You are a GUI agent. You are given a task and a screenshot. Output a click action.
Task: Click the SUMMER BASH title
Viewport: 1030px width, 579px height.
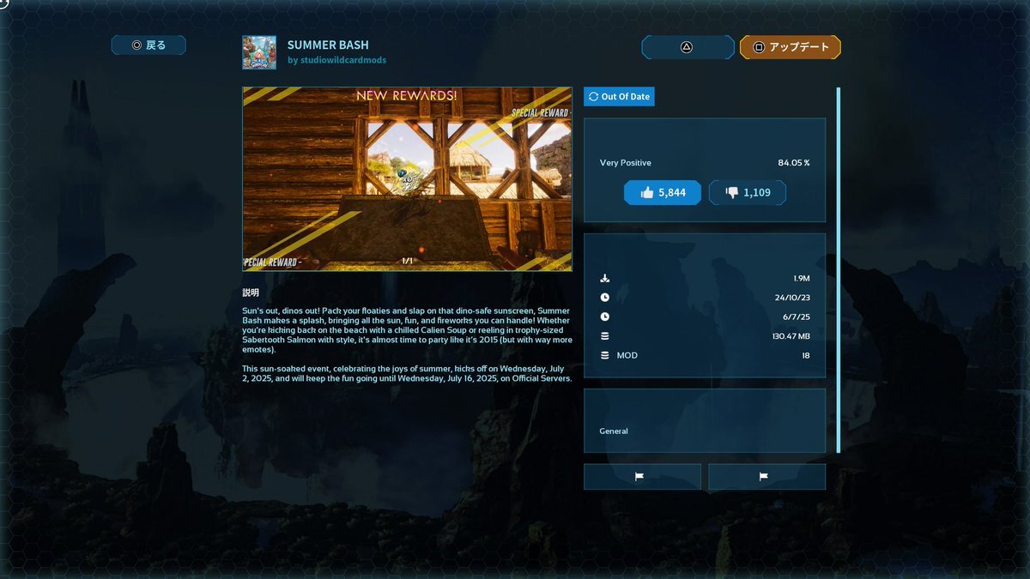pyautogui.click(x=328, y=45)
